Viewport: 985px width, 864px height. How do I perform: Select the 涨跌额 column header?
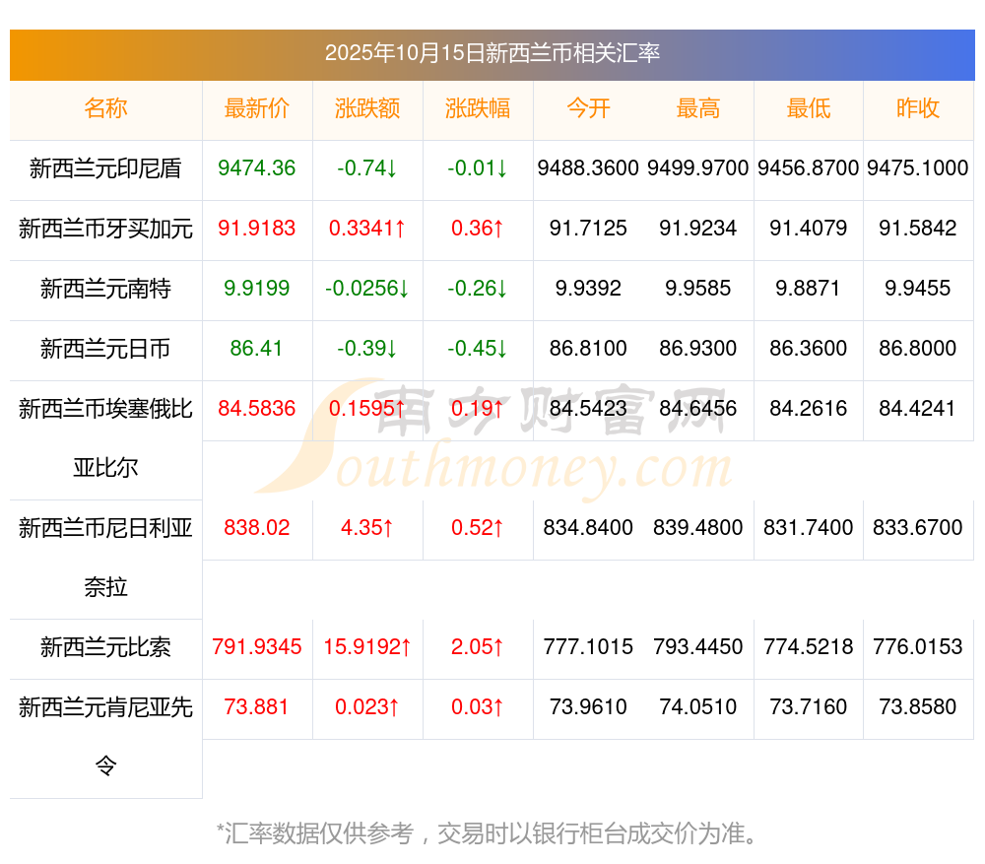click(367, 108)
